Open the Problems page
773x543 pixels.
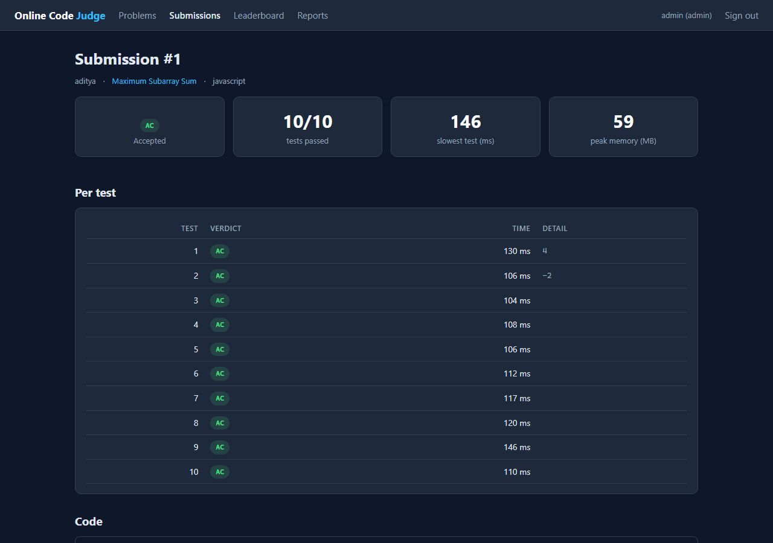point(137,16)
